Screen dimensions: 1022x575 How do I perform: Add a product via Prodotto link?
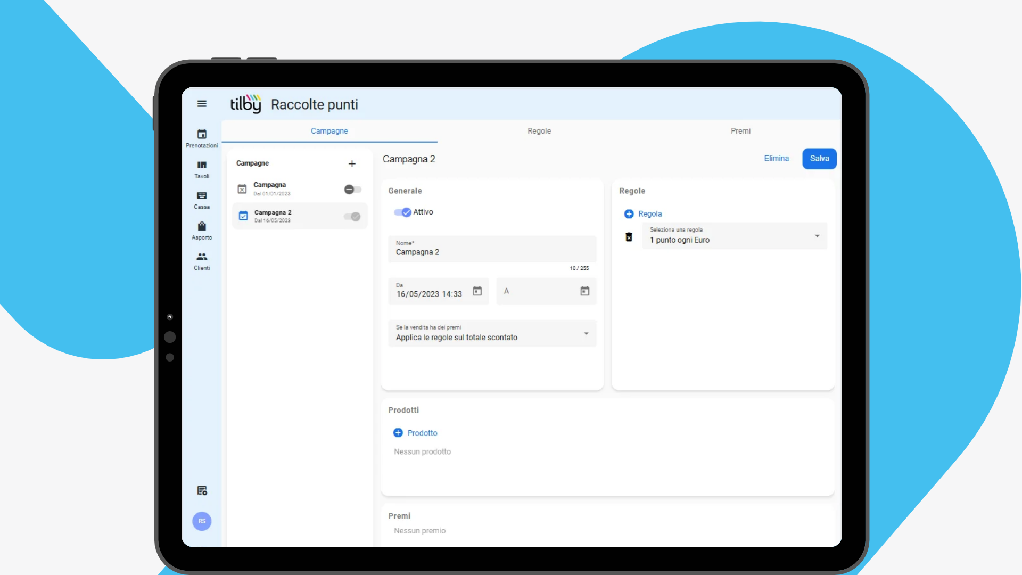click(422, 433)
